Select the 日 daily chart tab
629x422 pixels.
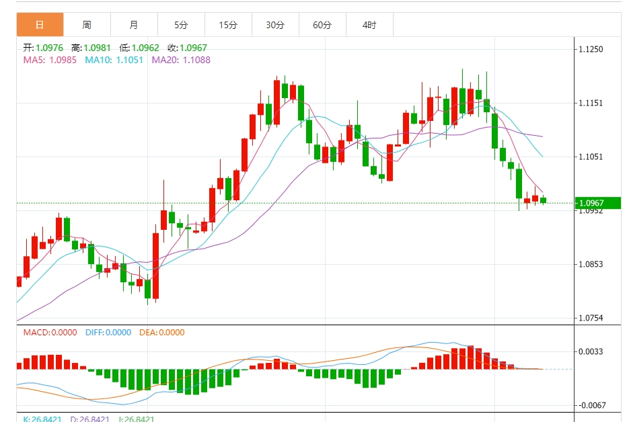[x=40, y=25]
